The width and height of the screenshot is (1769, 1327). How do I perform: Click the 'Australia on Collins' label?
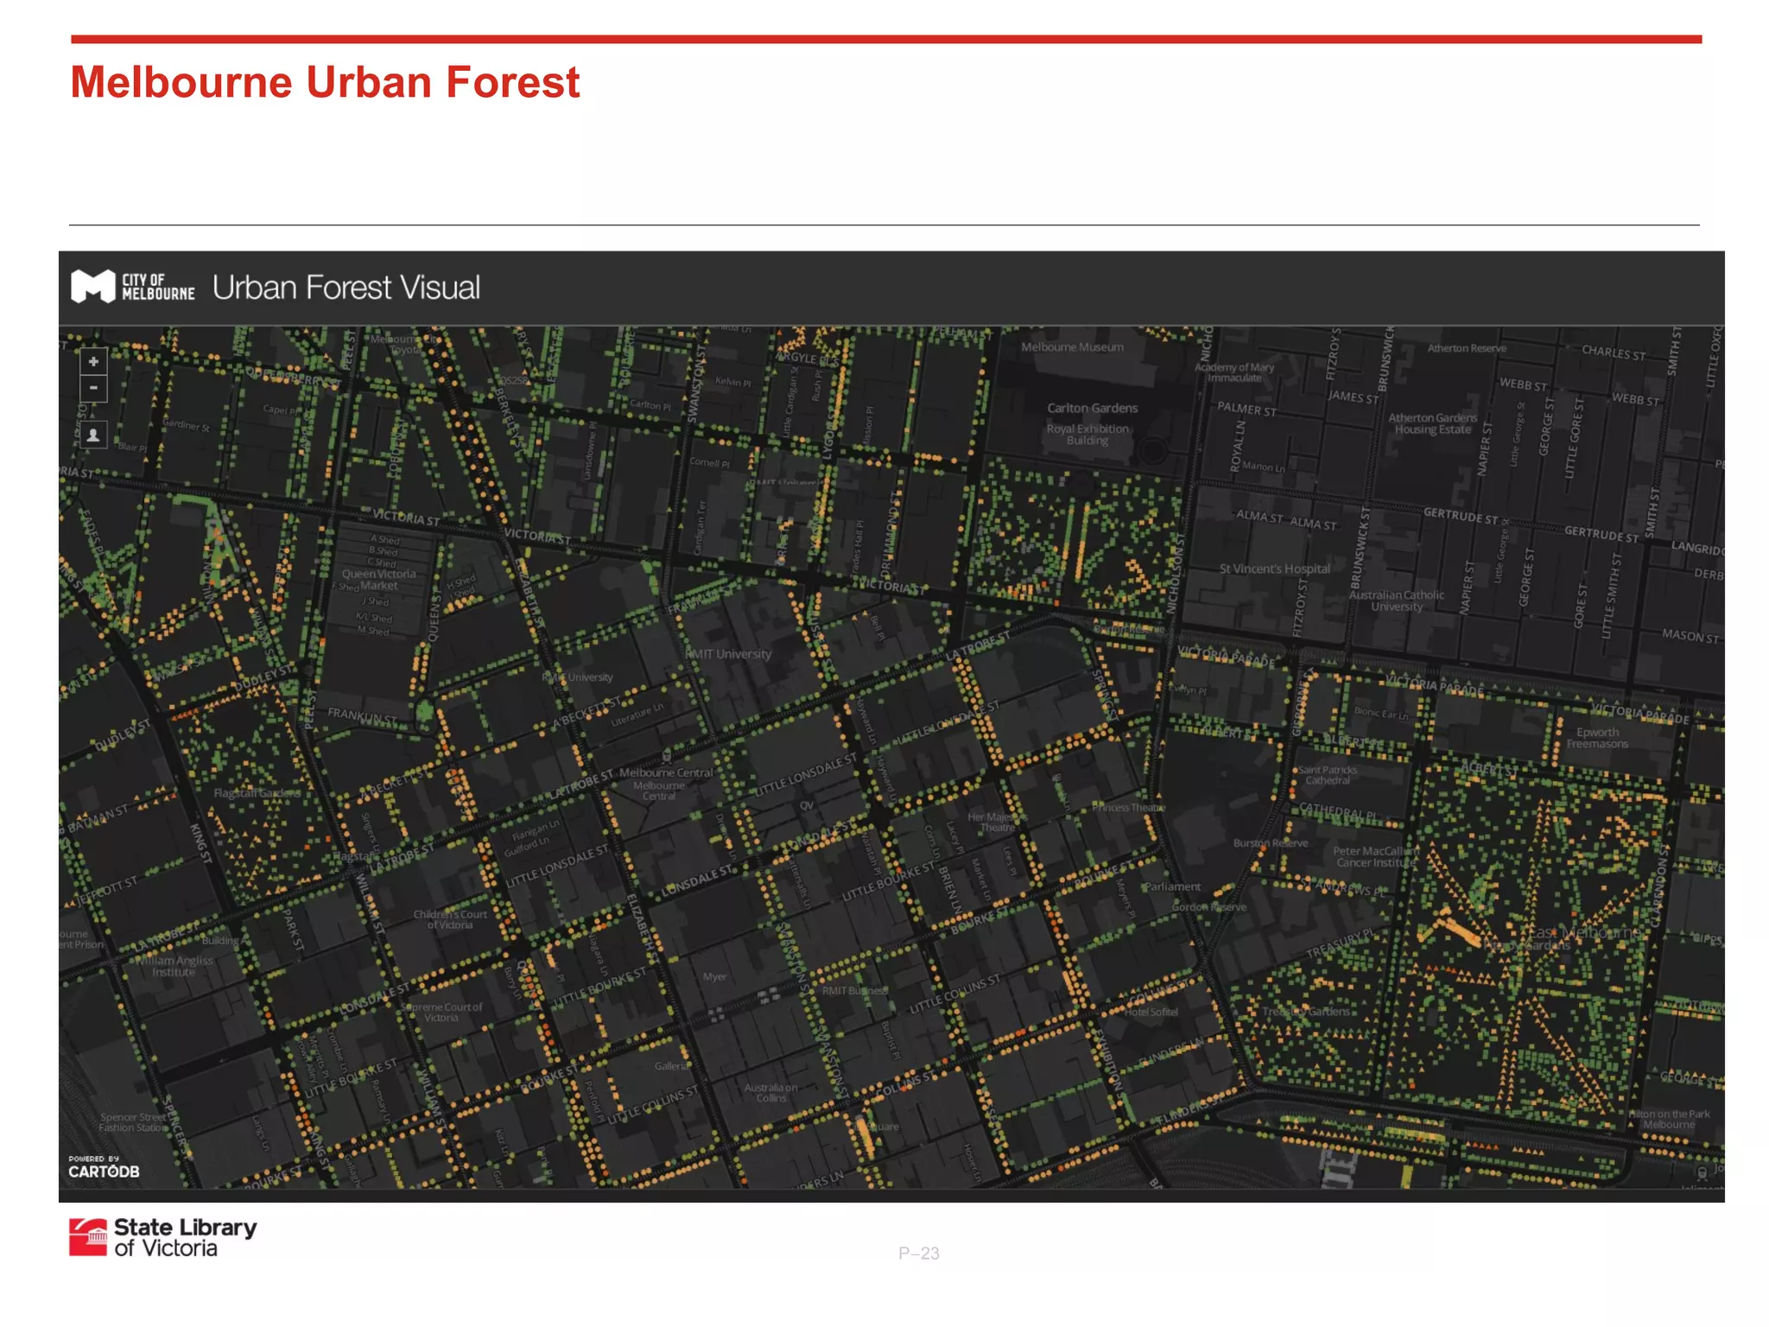770,1093
